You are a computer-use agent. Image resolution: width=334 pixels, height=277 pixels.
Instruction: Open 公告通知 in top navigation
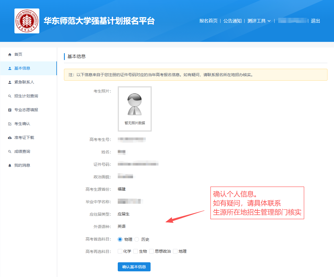232,21
